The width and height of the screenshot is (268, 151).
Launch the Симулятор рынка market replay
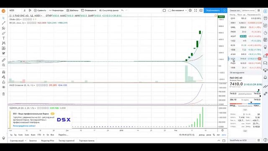click(109, 10)
